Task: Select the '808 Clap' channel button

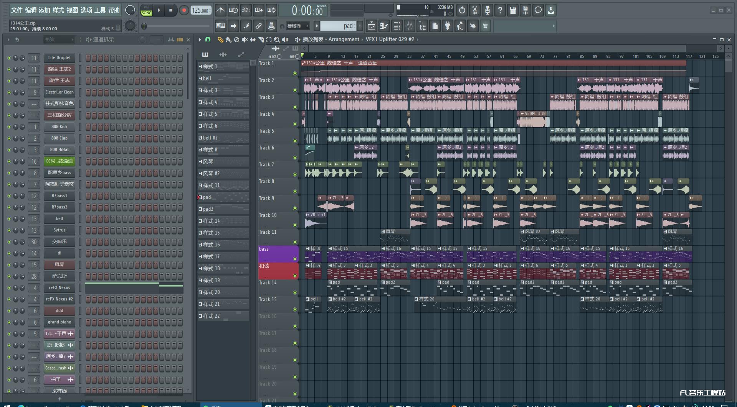Action: click(x=59, y=138)
